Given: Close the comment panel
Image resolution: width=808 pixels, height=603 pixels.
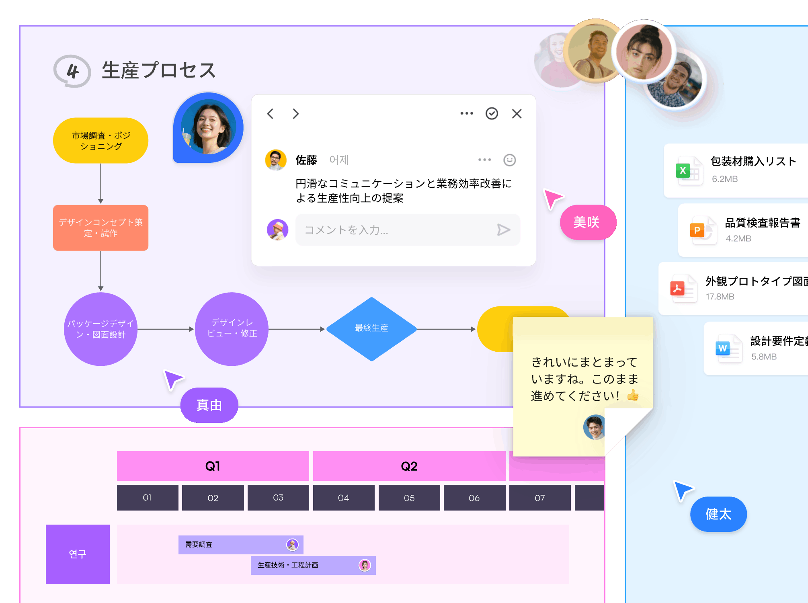Looking at the screenshot, I should point(517,114).
